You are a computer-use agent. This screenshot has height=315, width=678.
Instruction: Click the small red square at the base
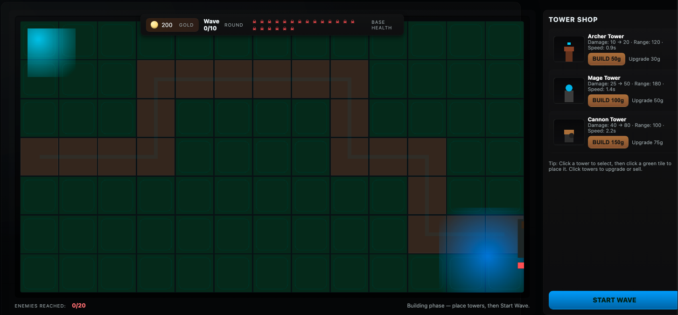[x=521, y=266]
